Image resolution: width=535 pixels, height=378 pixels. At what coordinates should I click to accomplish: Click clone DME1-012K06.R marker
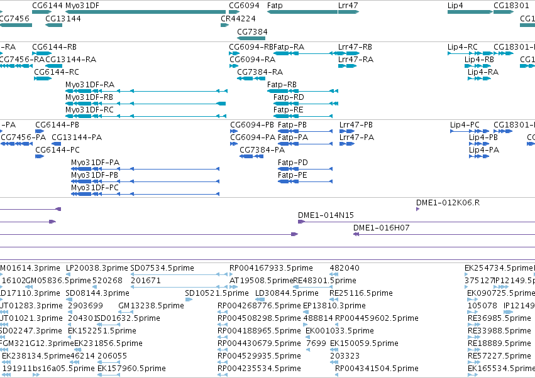click(x=417, y=209)
